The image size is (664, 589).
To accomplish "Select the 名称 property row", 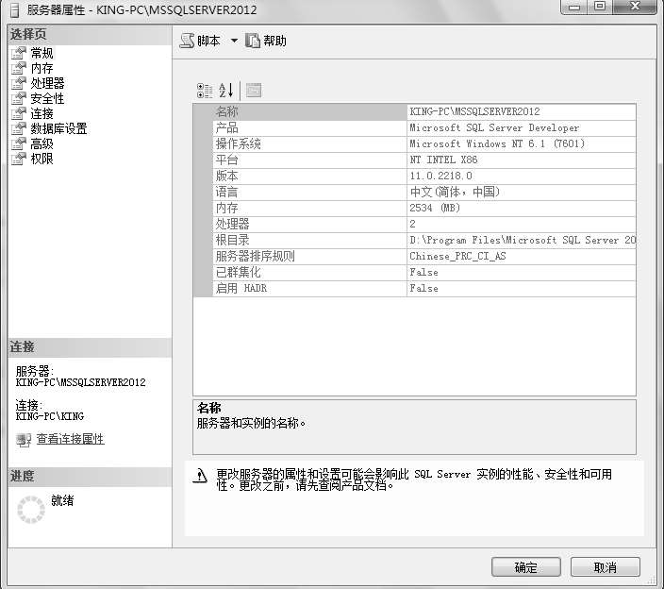I will (423, 112).
